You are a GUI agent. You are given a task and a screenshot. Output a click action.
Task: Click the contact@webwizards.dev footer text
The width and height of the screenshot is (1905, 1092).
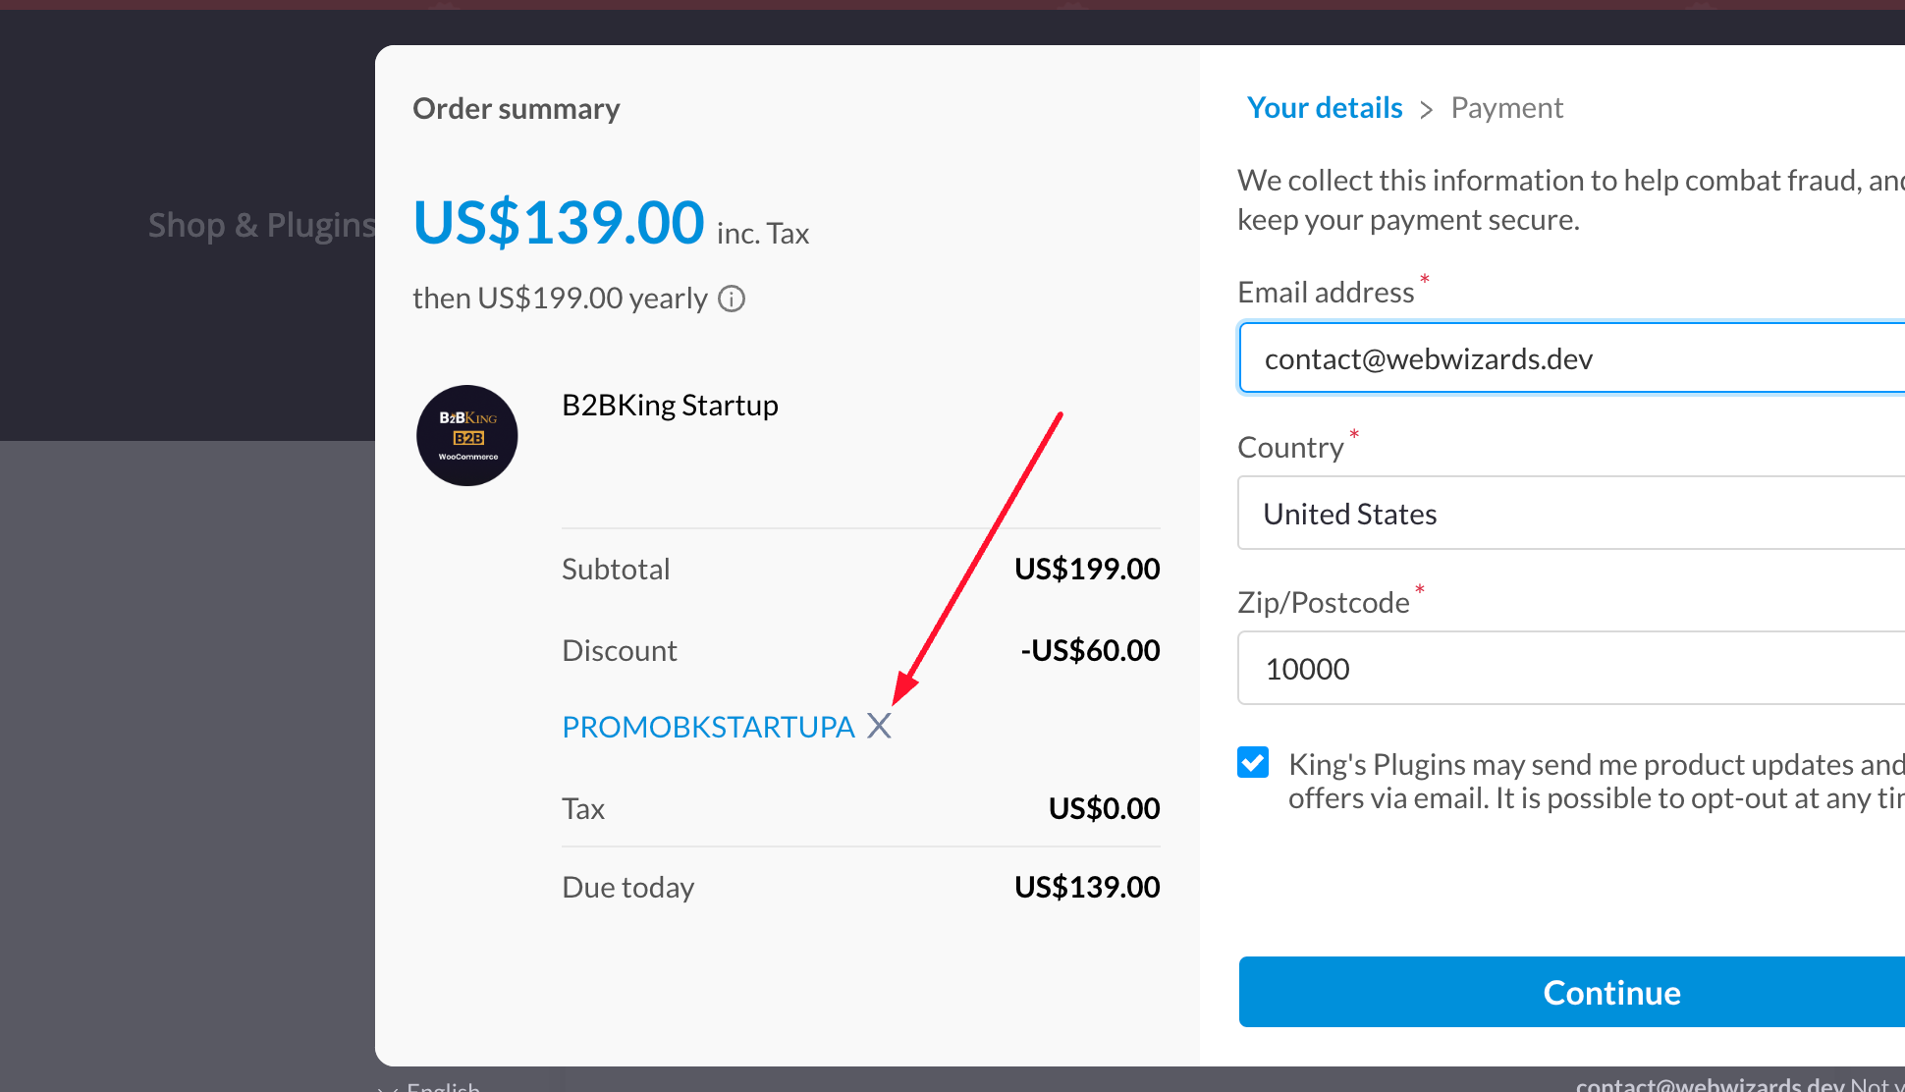[x=1710, y=1084]
